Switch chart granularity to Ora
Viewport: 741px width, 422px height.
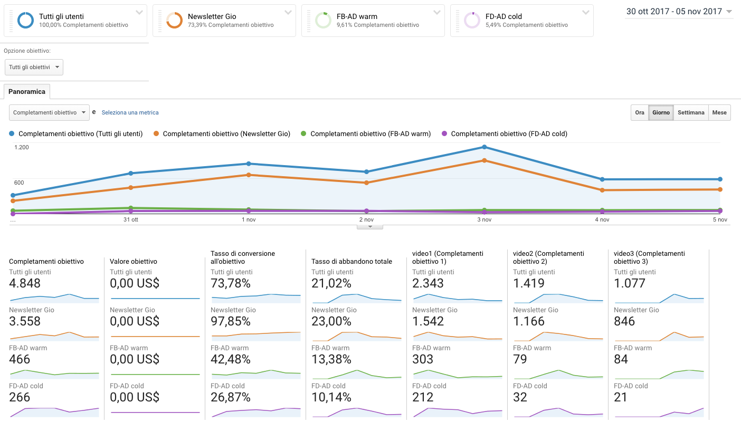pyautogui.click(x=640, y=112)
